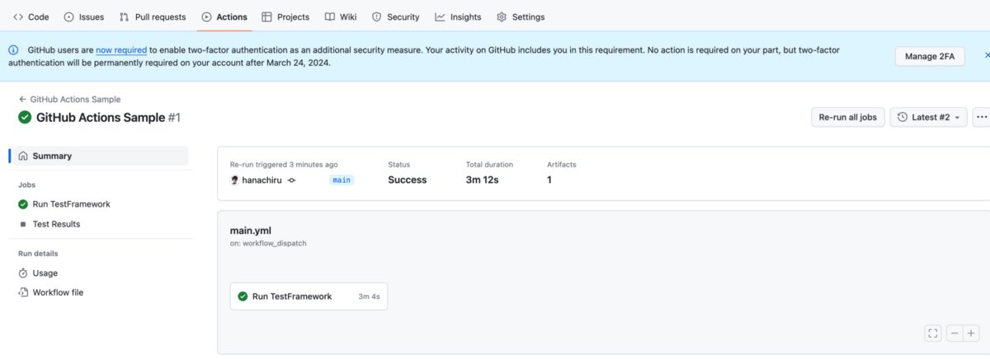Click the shield icon in Security tab
Viewport: 990px width, 359px height.
point(377,16)
